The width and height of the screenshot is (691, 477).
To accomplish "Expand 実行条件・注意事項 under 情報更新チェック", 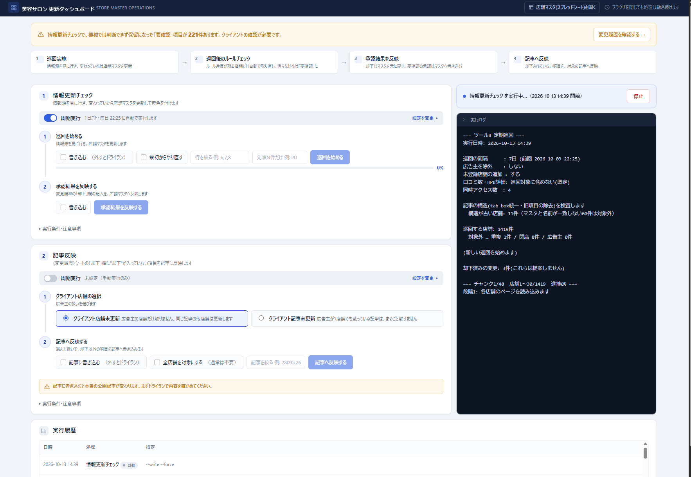I will (60, 229).
